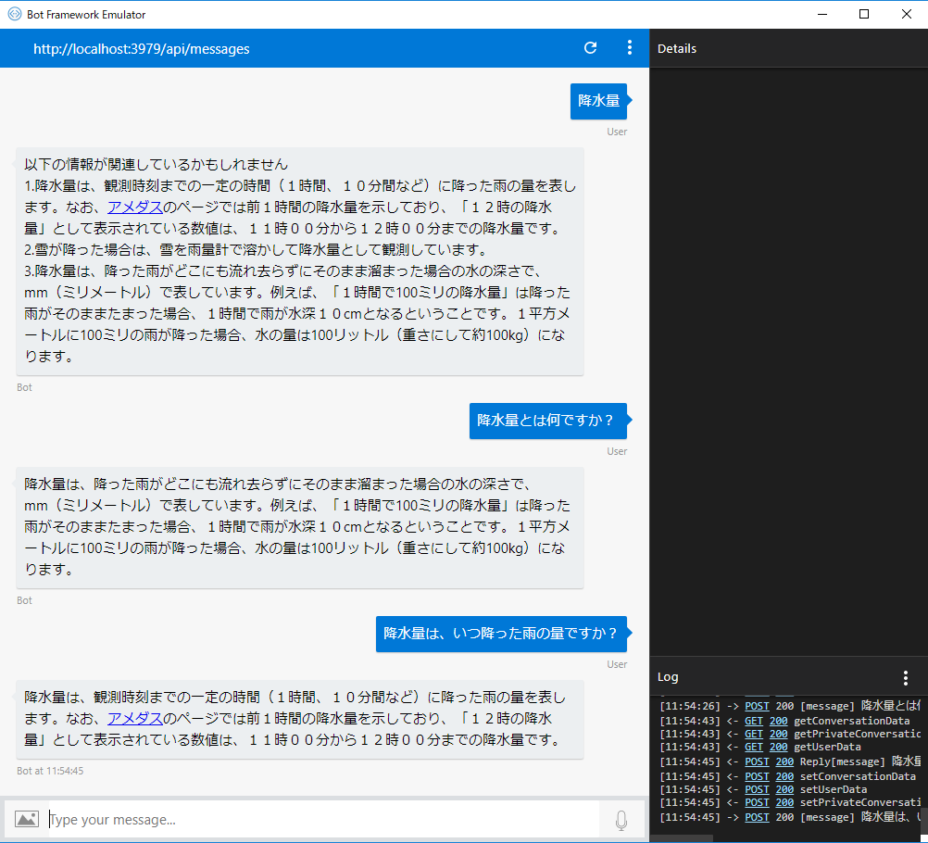Click 200 status for getUserData row
This screenshot has height=843, width=928.
pos(778,747)
